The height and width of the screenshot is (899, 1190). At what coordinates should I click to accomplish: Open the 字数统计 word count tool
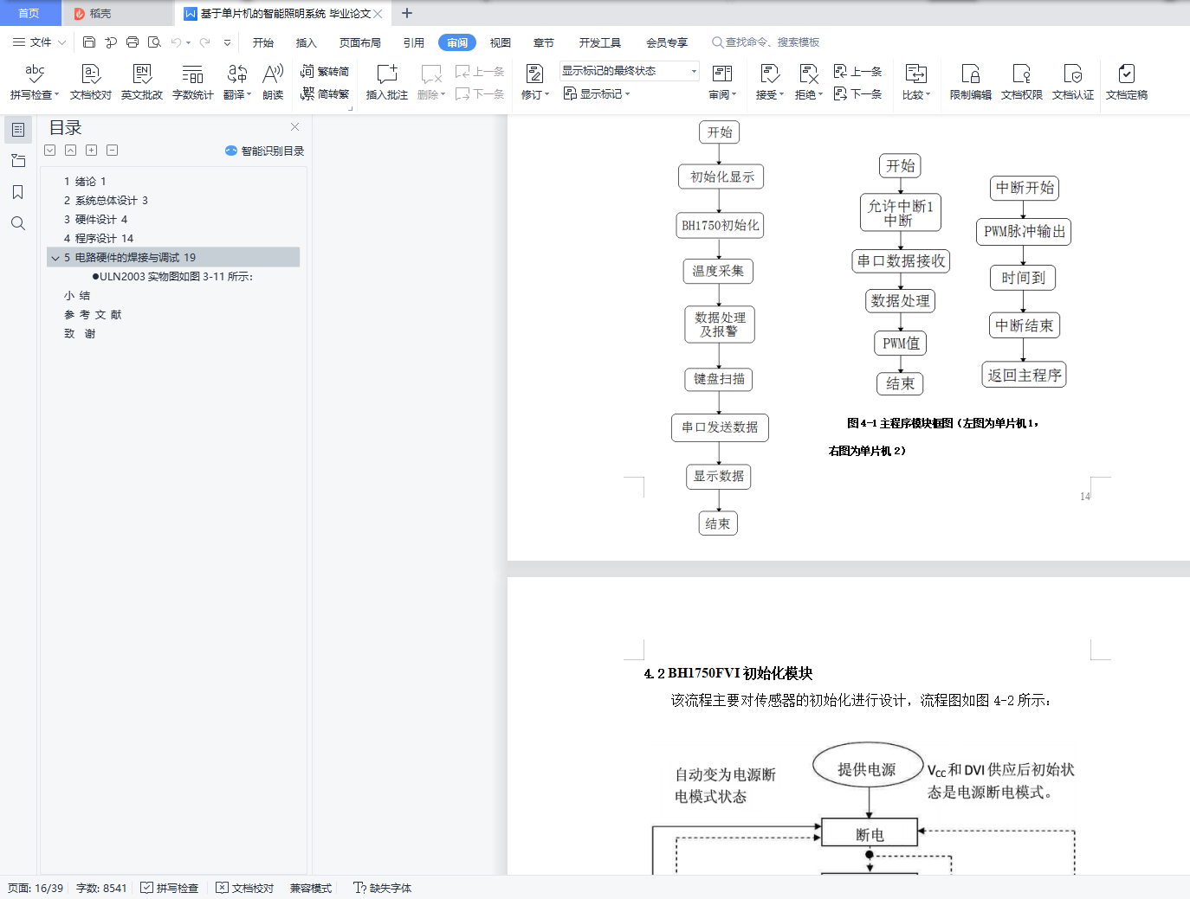pyautogui.click(x=193, y=82)
